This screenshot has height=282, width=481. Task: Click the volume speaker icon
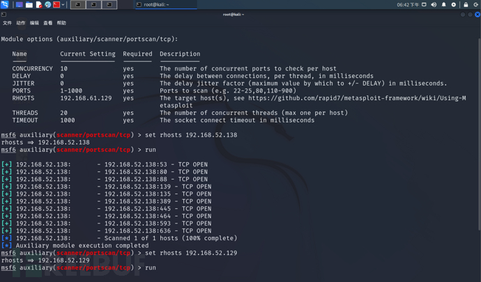click(x=434, y=5)
